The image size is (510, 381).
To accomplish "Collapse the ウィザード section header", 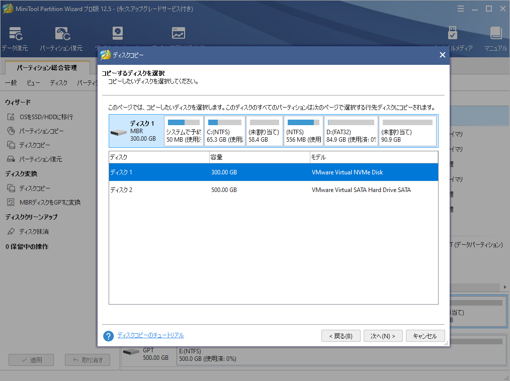I will [18, 102].
